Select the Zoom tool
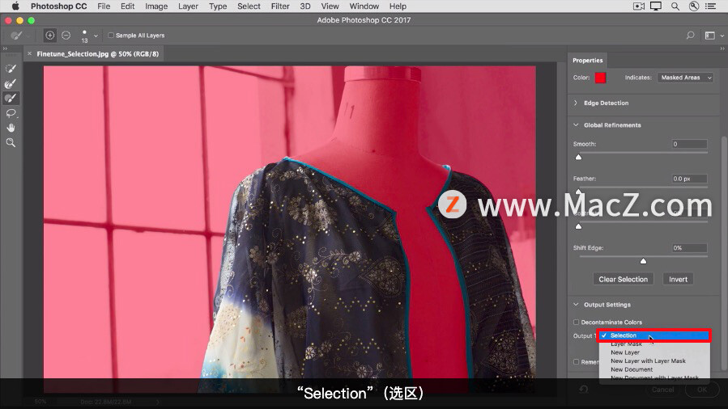Image resolution: width=728 pixels, height=409 pixels. pos(11,142)
